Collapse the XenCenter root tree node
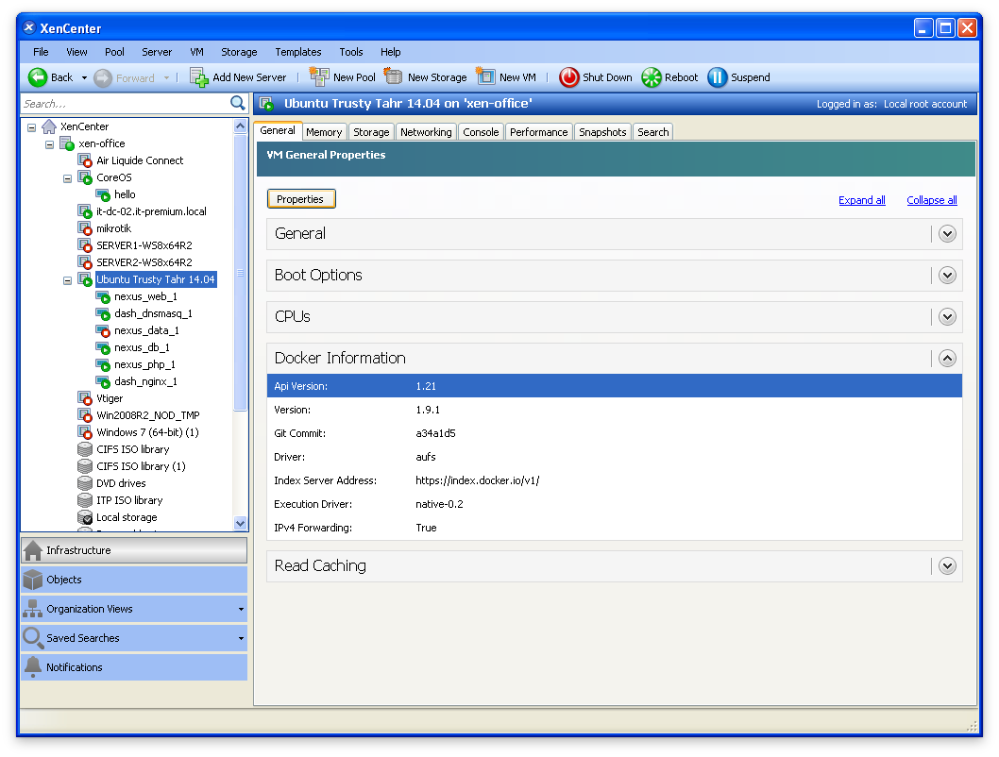The image size is (999, 757). point(32,127)
